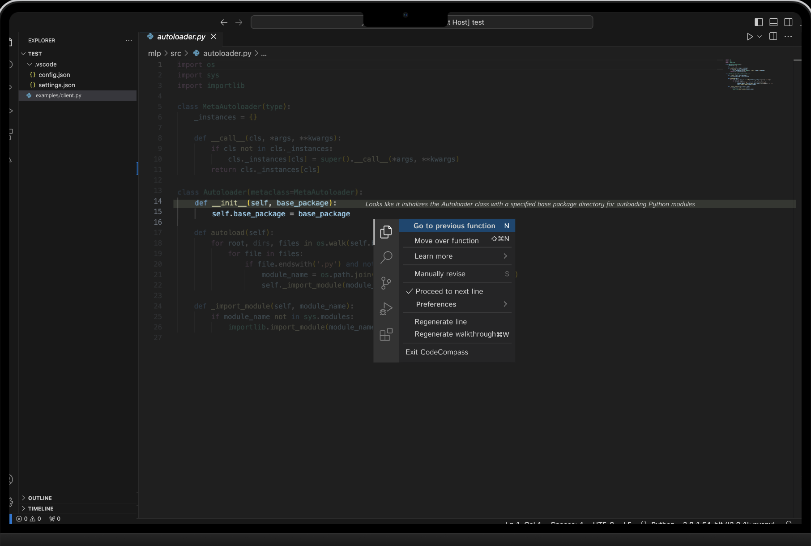This screenshot has width=811, height=546.
Task: Select Regenerate walkthrough
Action: point(457,334)
